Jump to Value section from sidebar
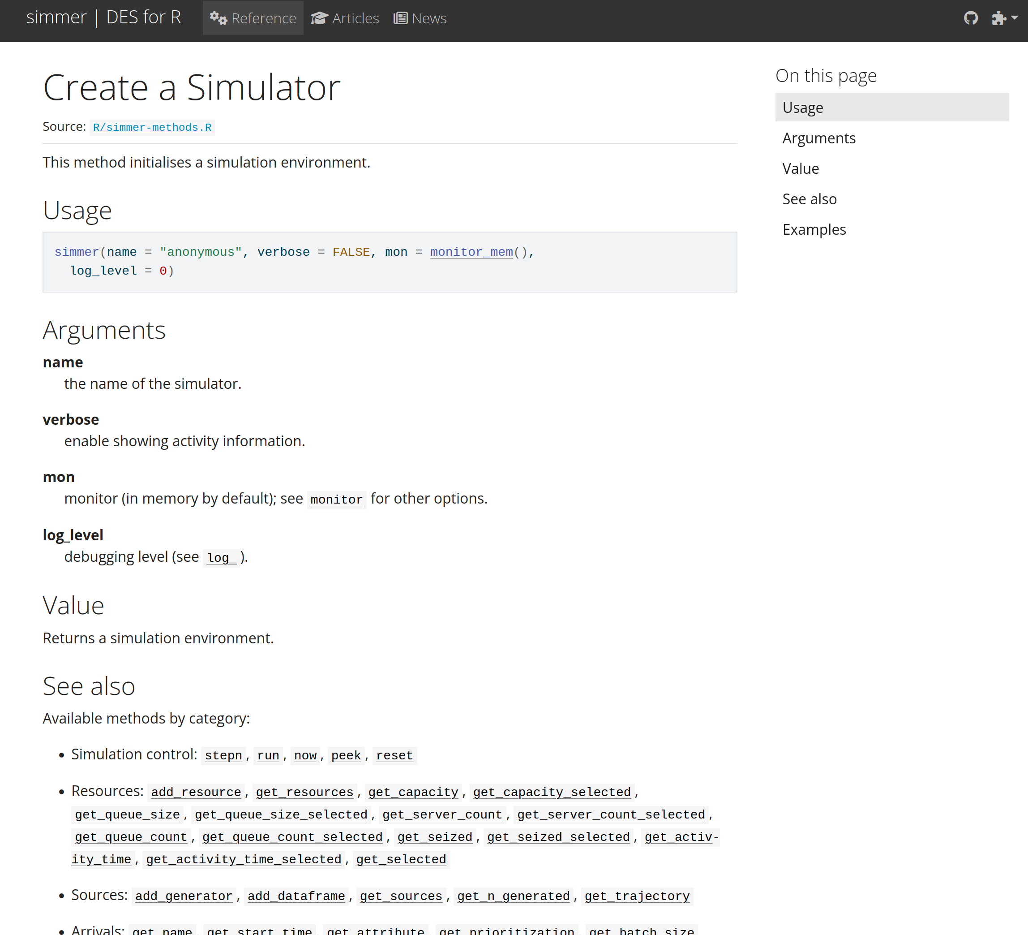The image size is (1028, 935). tap(800, 168)
